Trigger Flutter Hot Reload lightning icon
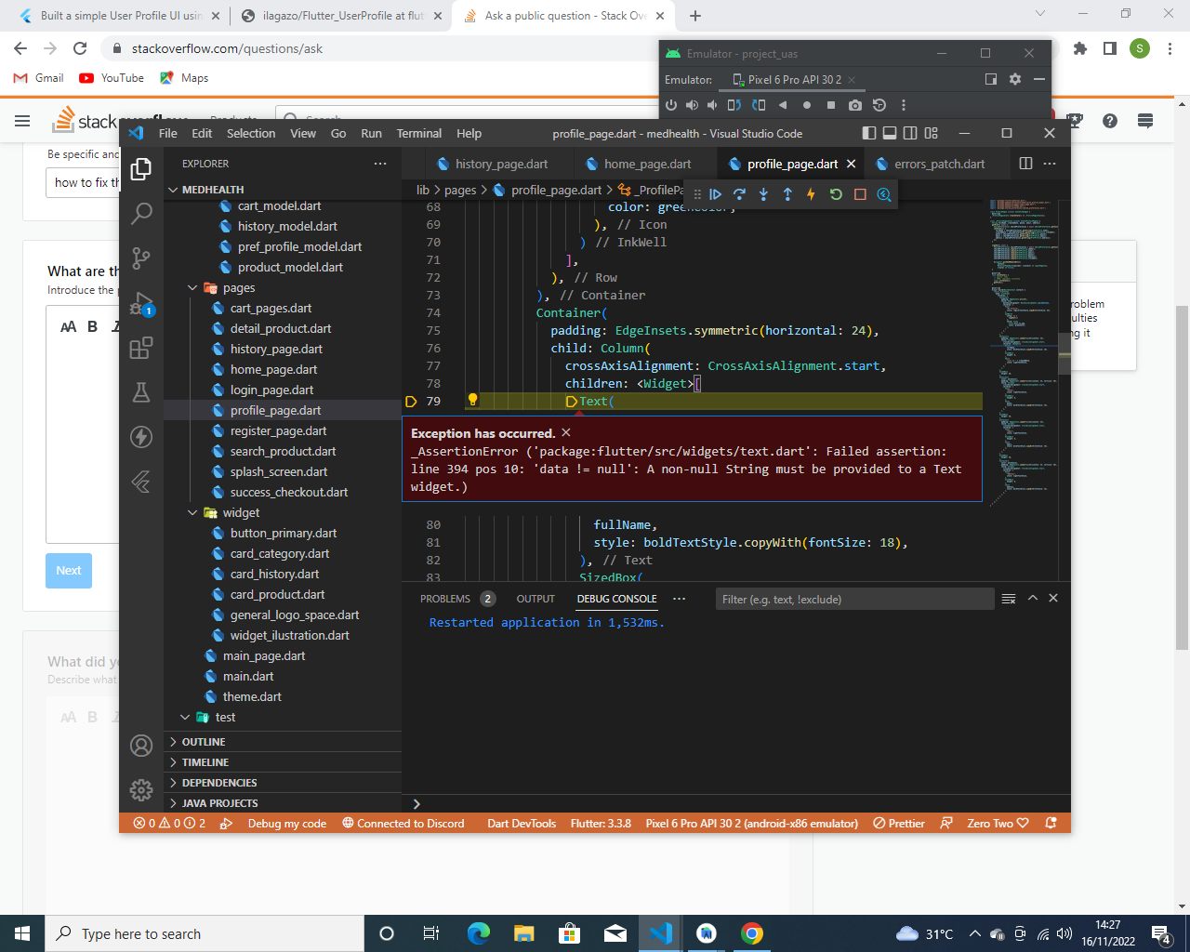 [812, 194]
